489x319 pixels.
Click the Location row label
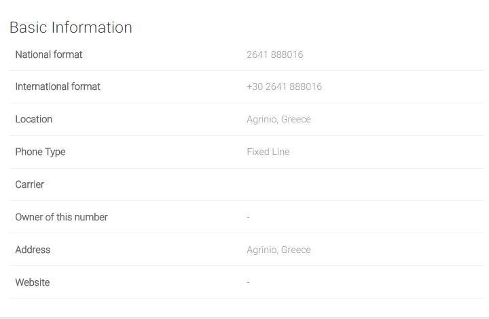[x=33, y=119]
